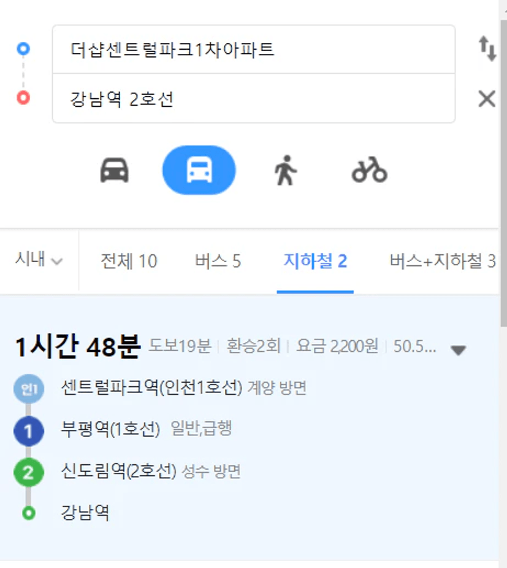Viewport: 507px width, 568px height.
Task: Click the blue Line 1 badge
Action: [29, 431]
